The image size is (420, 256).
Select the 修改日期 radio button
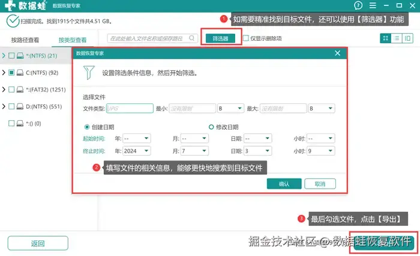click(211, 127)
